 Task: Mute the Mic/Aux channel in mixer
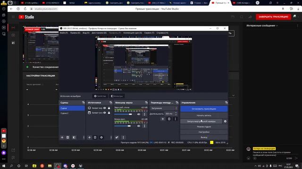click(139, 126)
